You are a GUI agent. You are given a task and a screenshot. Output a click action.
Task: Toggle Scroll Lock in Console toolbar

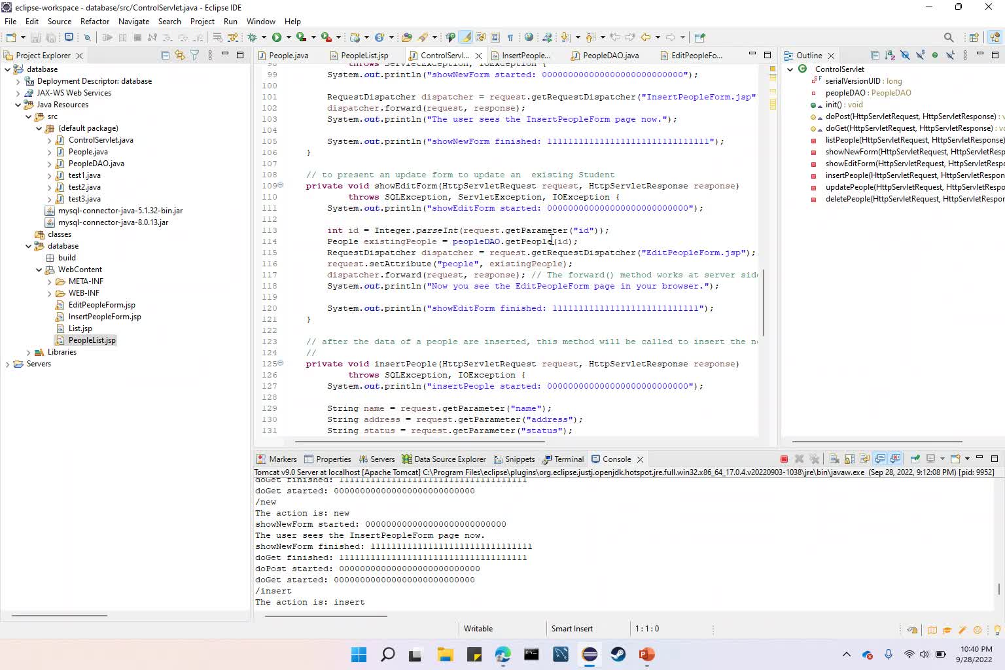tap(849, 459)
